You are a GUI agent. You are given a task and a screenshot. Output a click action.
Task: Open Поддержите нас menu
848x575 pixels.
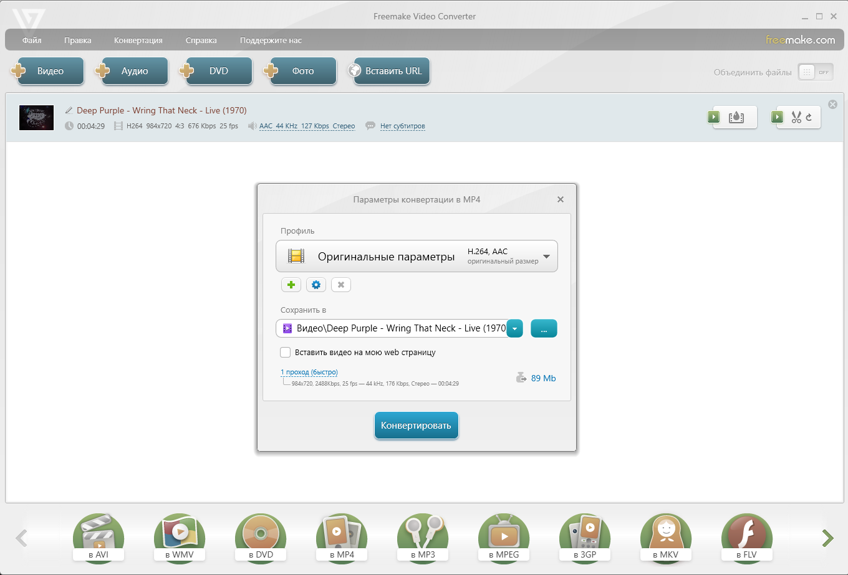click(271, 40)
